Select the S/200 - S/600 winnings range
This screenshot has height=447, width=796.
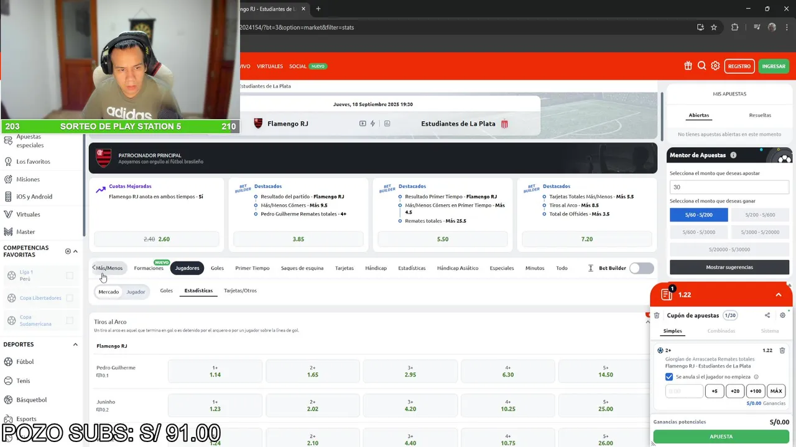pyautogui.click(x=761, y=215)
